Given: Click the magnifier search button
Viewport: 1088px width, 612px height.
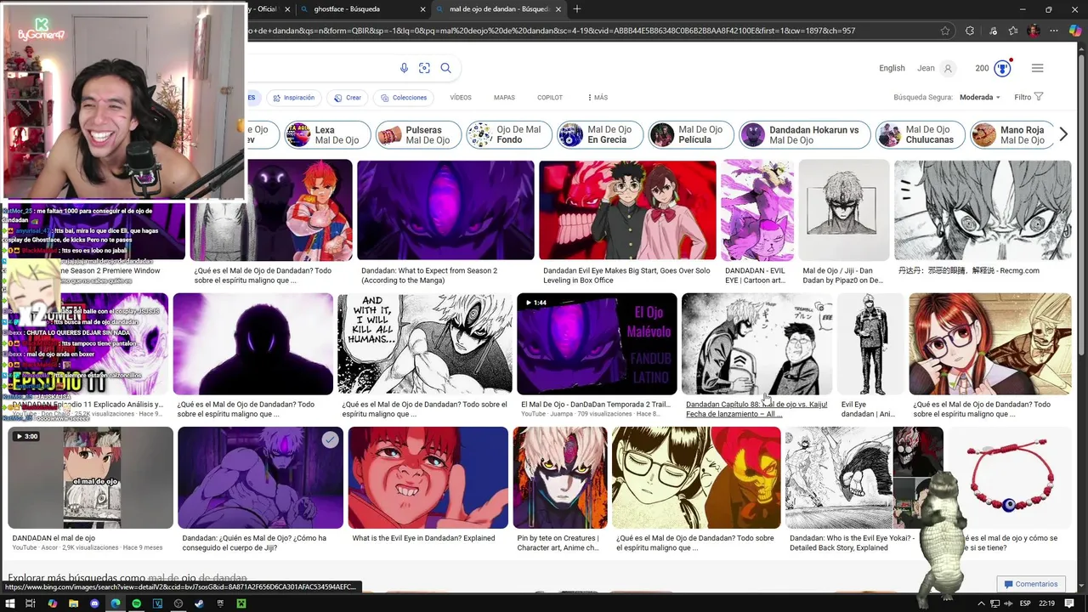Looking at the screenshot, I should 445,68.
